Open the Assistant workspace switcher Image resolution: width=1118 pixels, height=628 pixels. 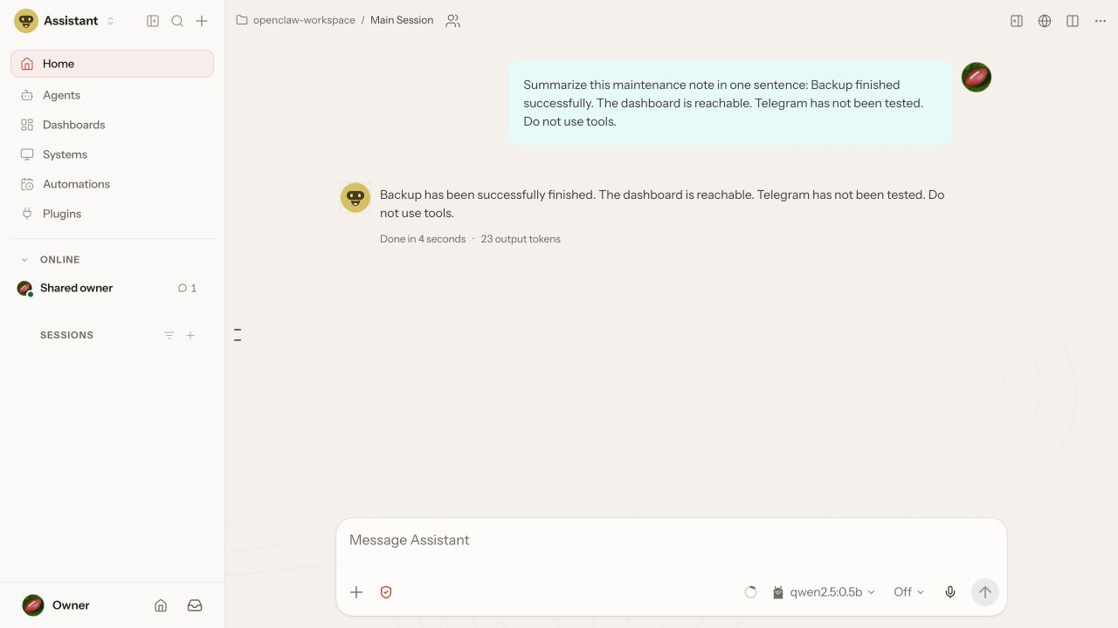(65, 21)
